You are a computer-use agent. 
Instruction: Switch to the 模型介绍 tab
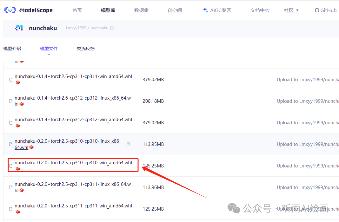(12, 49)
